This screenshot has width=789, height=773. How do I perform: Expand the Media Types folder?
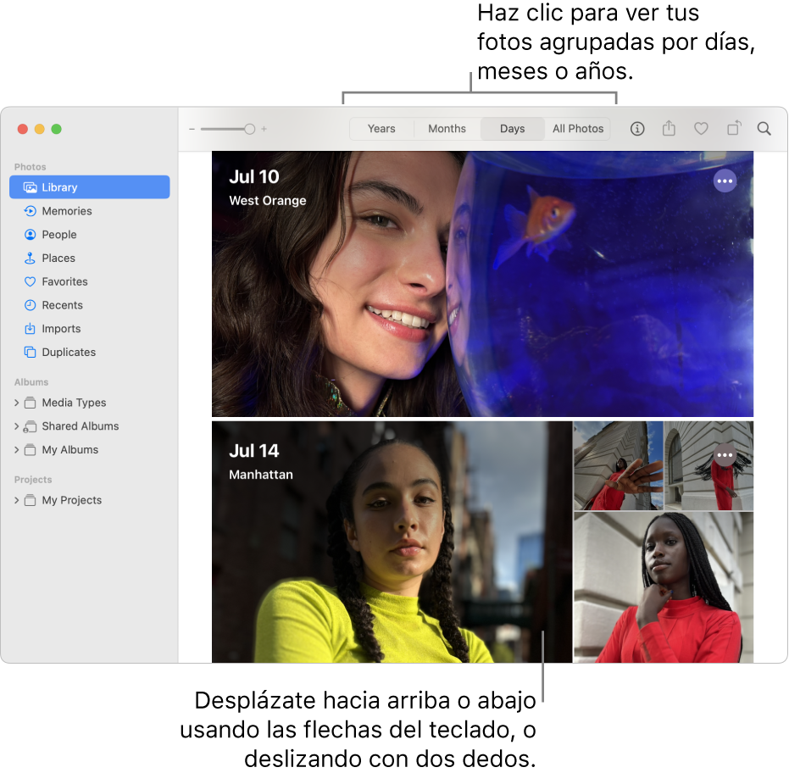[16, 403]
